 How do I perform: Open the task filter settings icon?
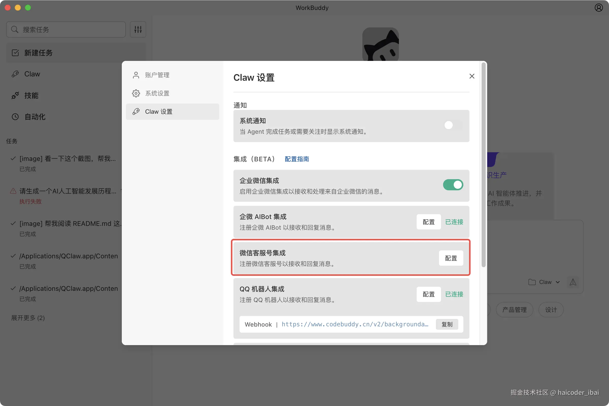138,29
